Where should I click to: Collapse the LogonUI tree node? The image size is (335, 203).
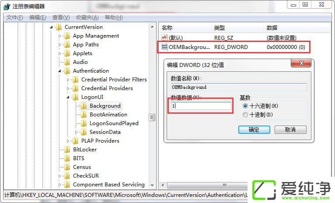68,98
